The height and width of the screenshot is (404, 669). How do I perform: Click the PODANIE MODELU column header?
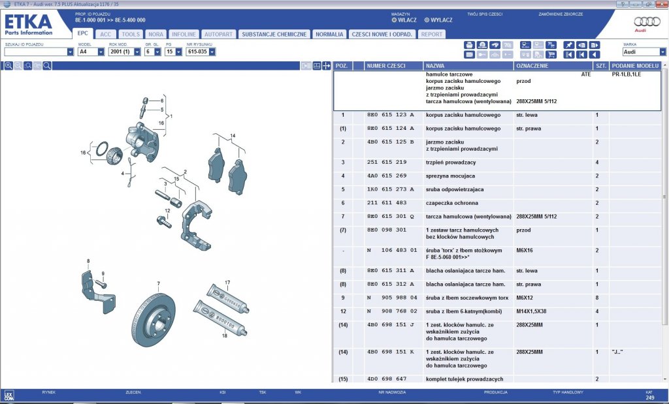(635, 66)
